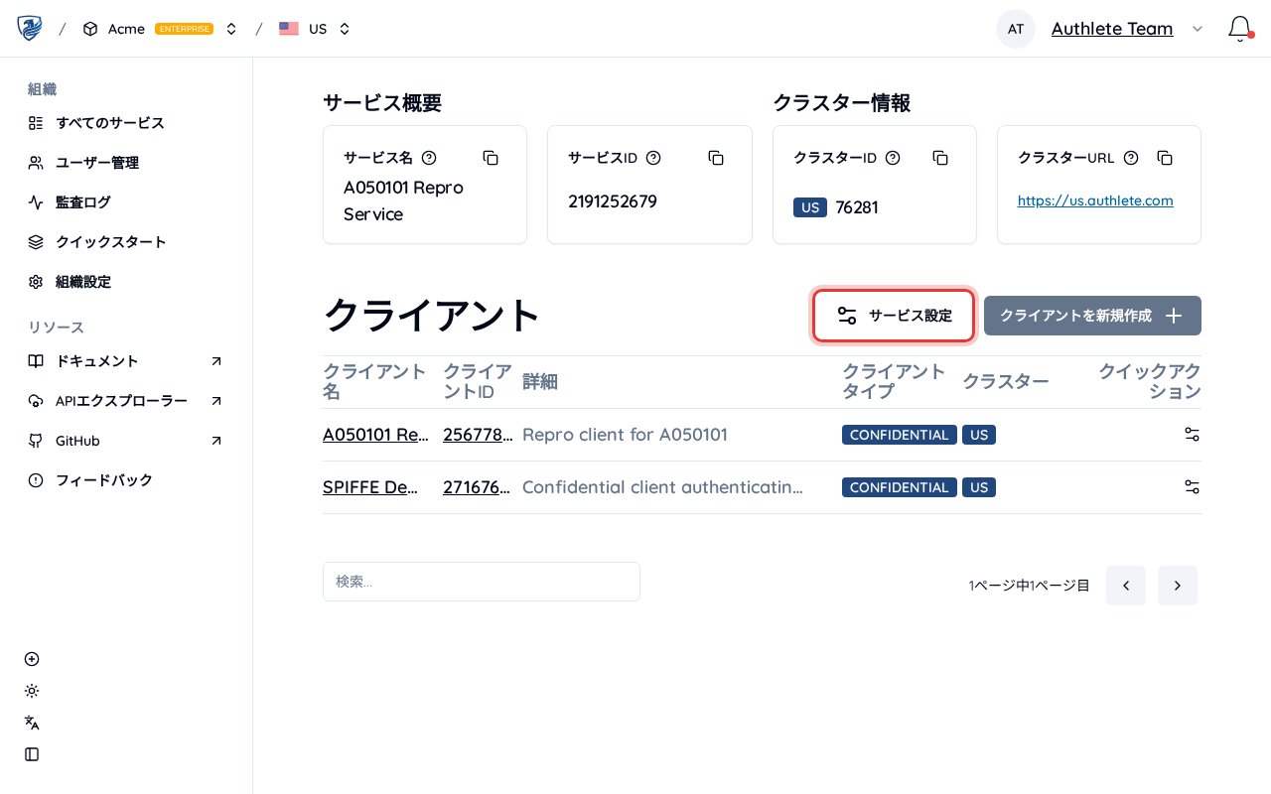Click the 2191252679 service ID value
Viewport: 1271px width, 794px height.
613,201
